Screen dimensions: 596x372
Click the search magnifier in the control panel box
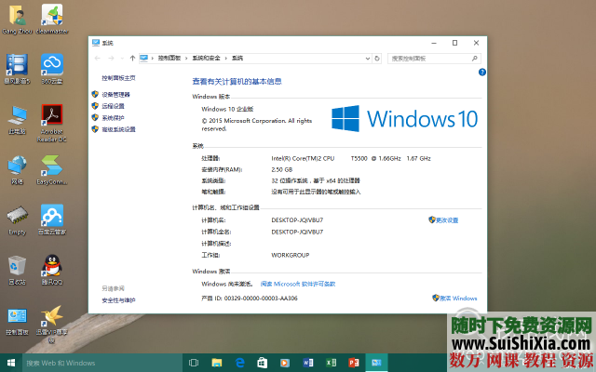(x=475, y=59)
